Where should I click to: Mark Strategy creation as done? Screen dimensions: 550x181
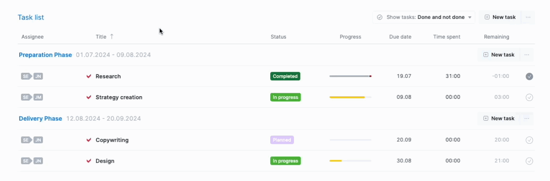click(529, 97)
